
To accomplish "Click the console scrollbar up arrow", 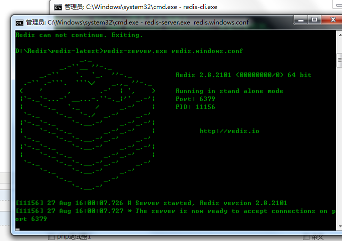I will pyautogui.click(x=339, y=35).
